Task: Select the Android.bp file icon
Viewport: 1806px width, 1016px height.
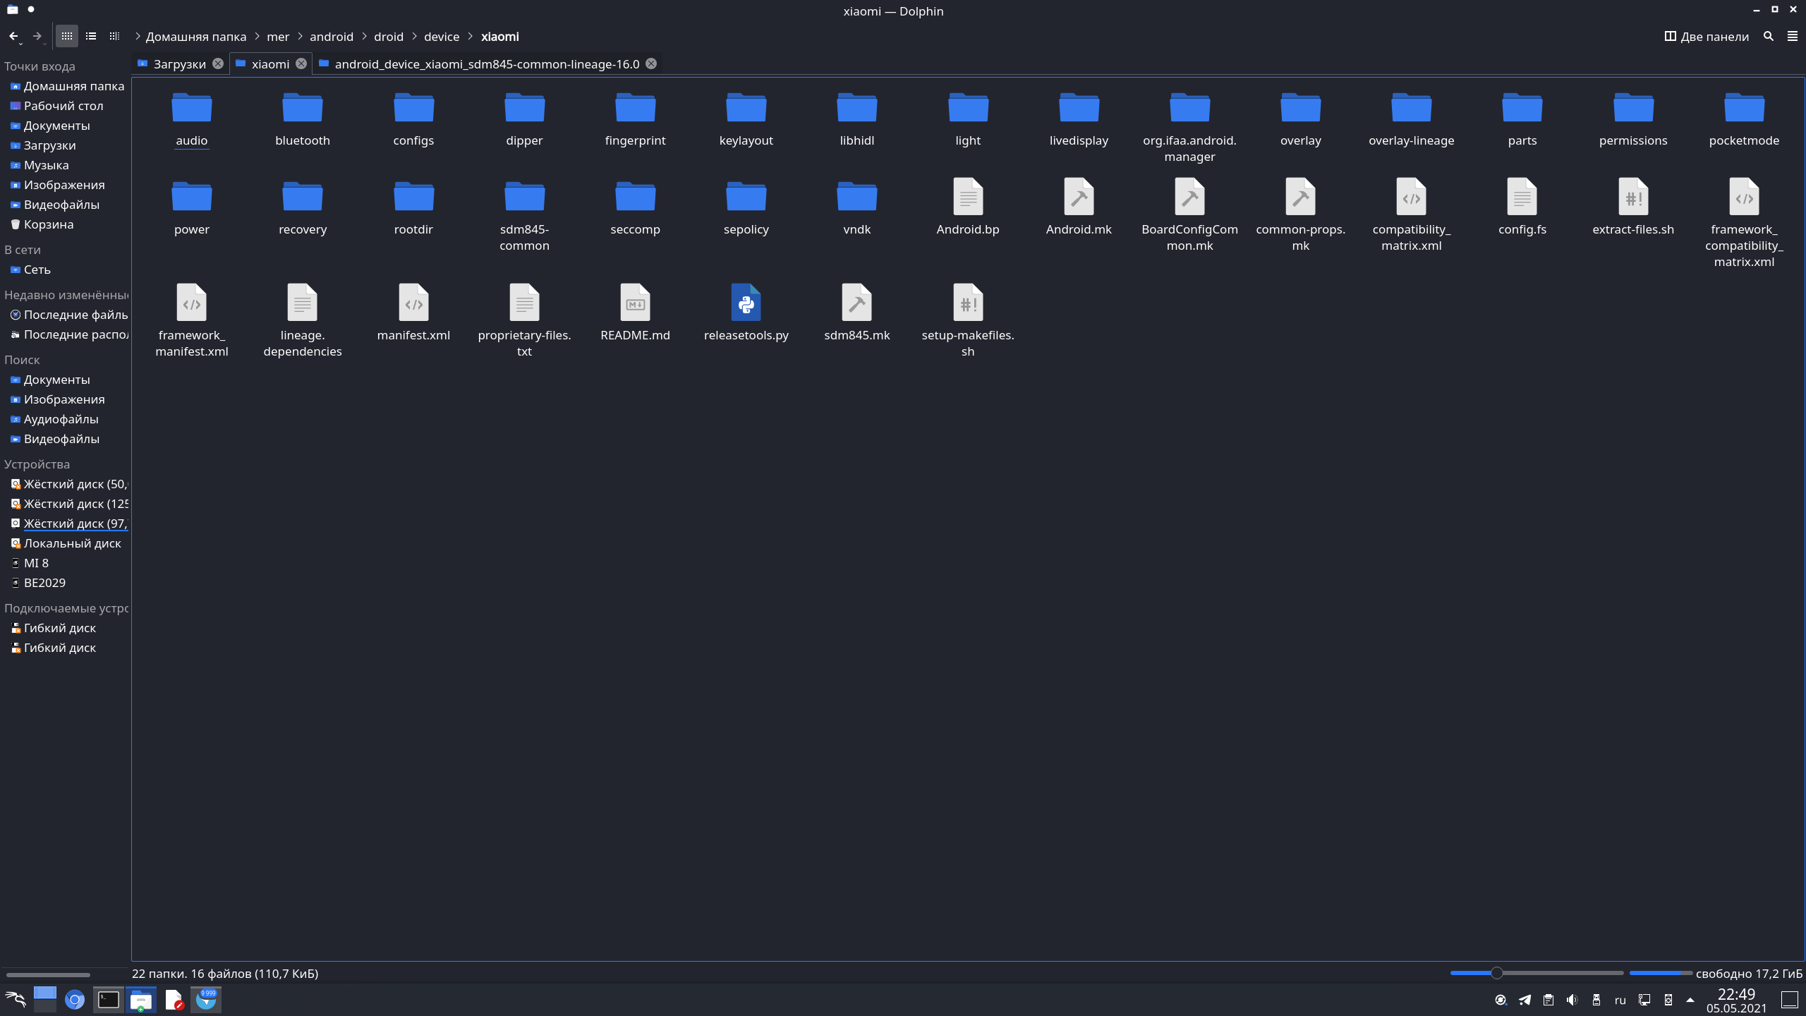Action: 968,197
